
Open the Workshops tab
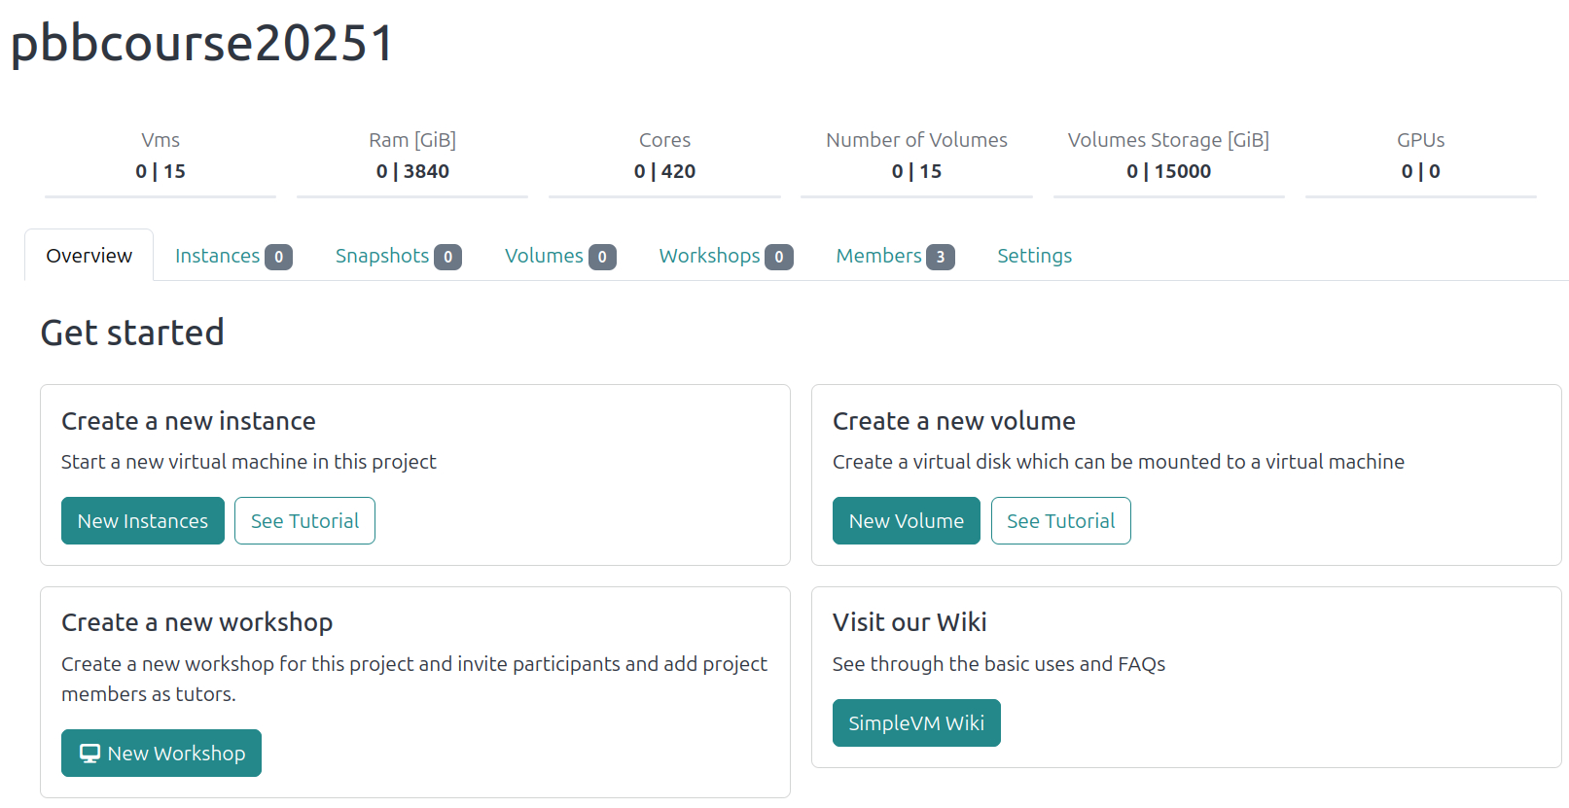(x=709, y=256)
